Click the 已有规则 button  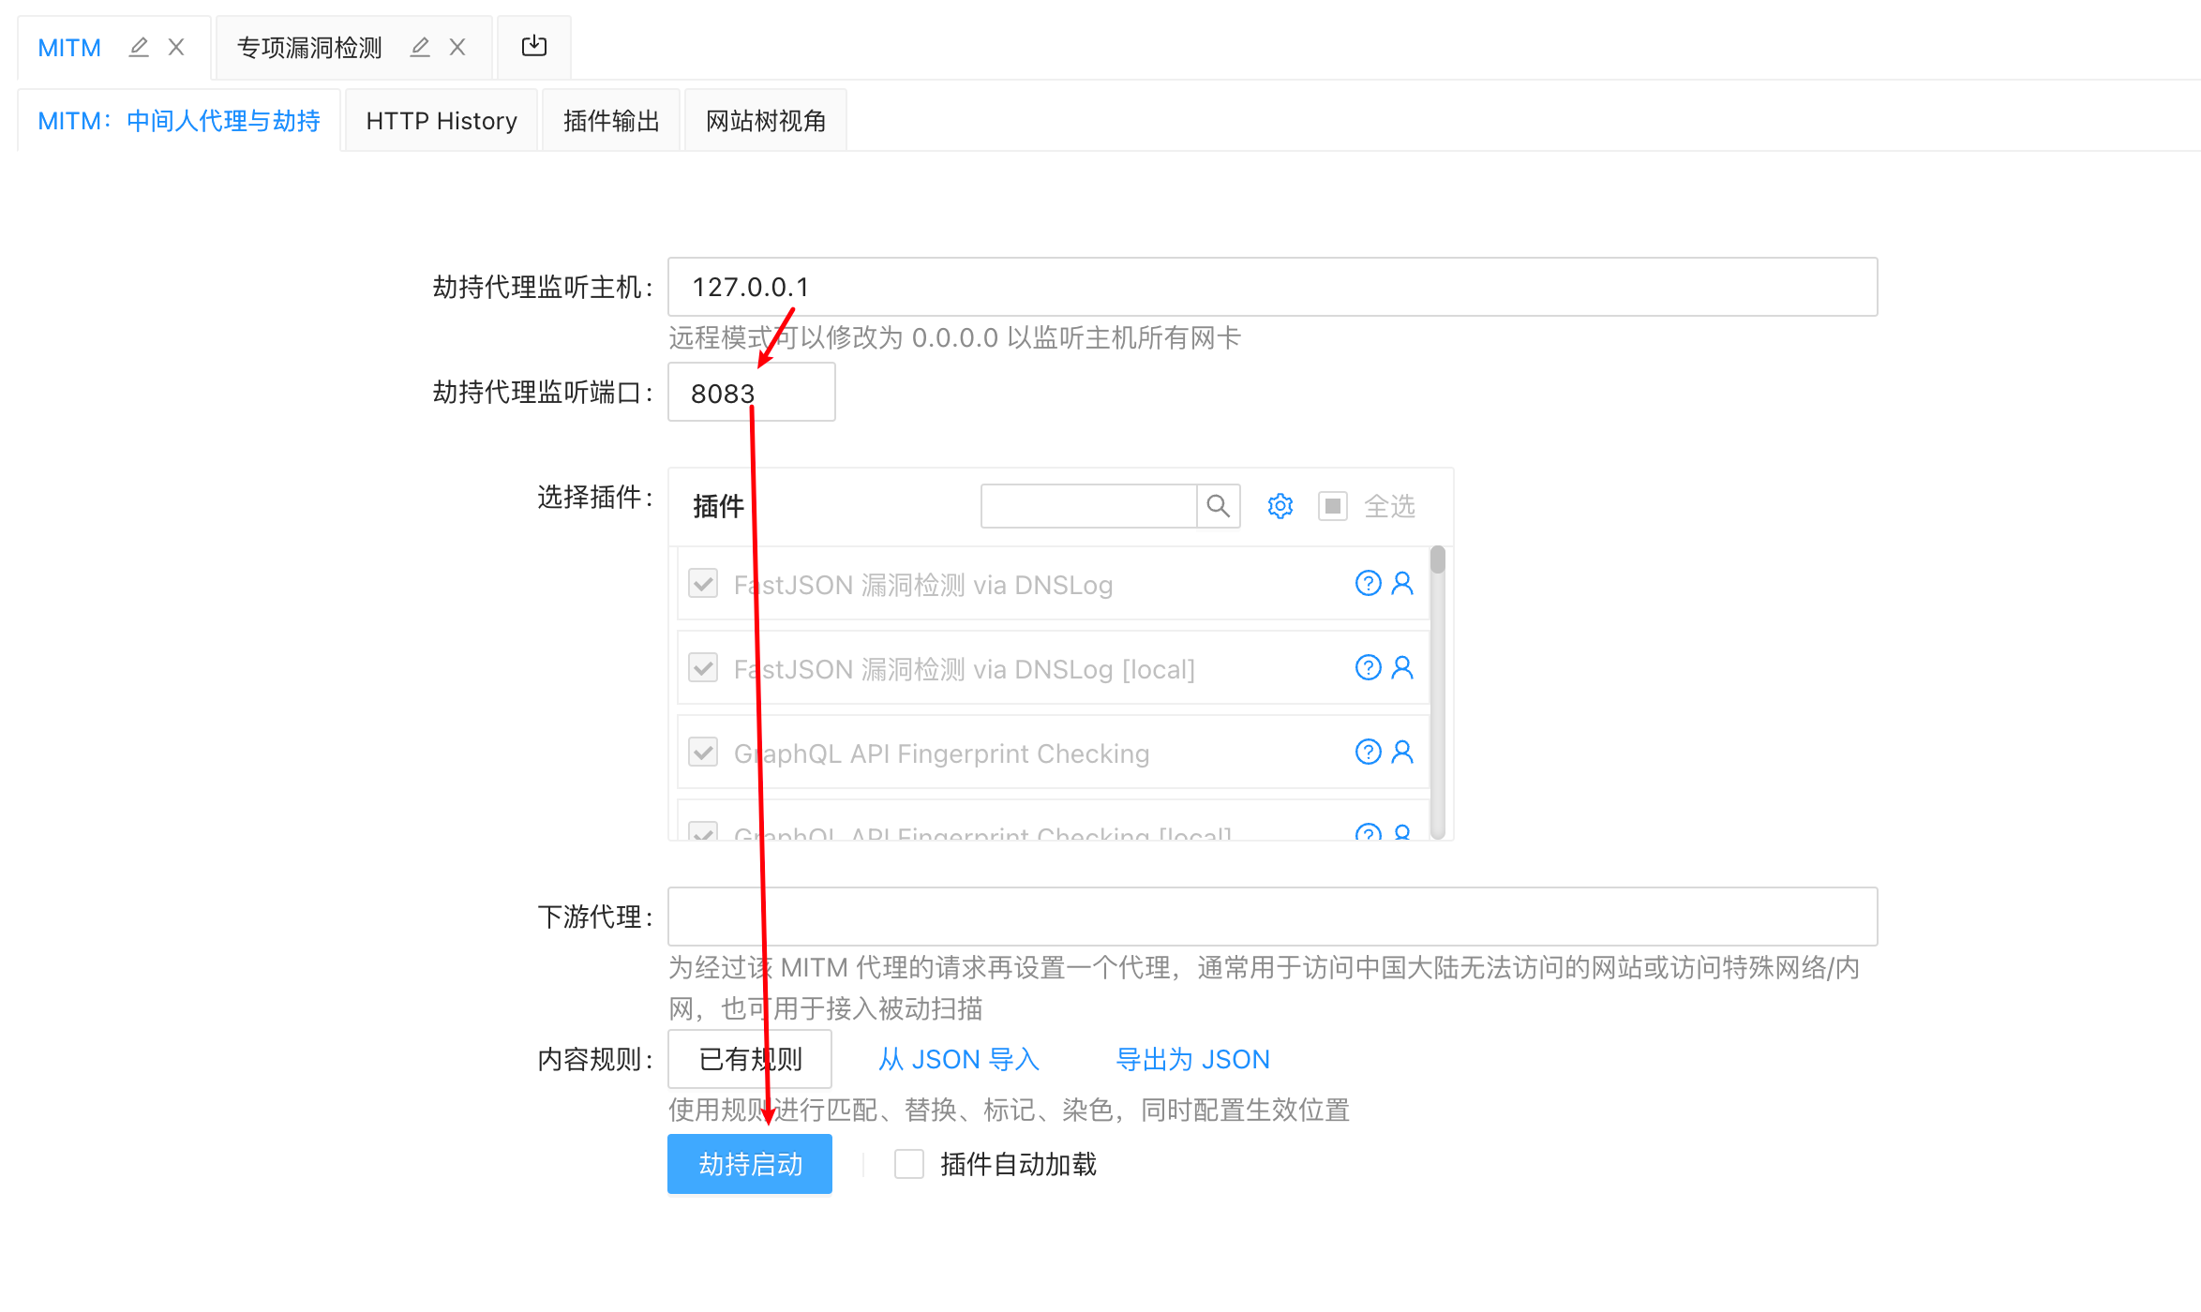750,1059
